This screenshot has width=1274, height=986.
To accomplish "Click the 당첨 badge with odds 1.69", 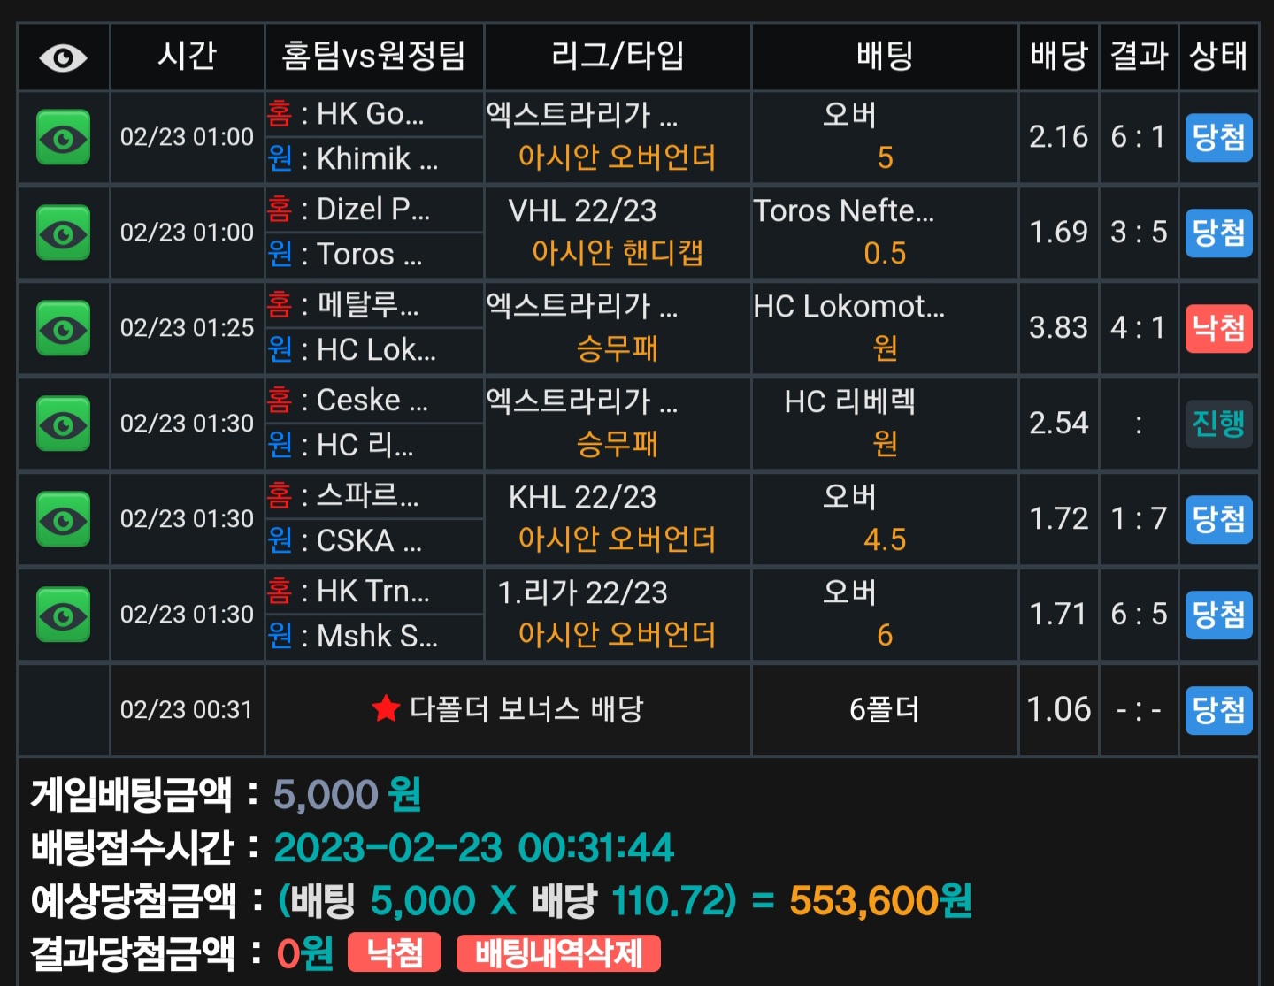I will 1218,233.
